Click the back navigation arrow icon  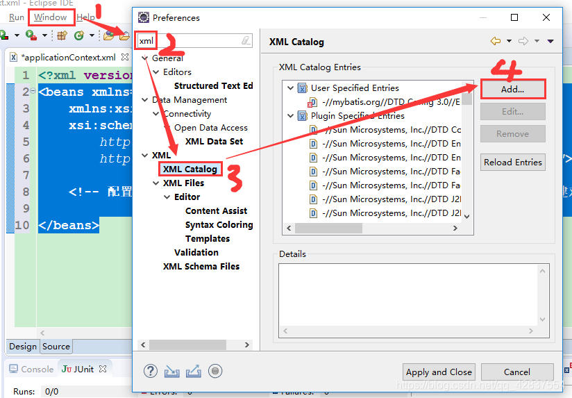[496, 41]
